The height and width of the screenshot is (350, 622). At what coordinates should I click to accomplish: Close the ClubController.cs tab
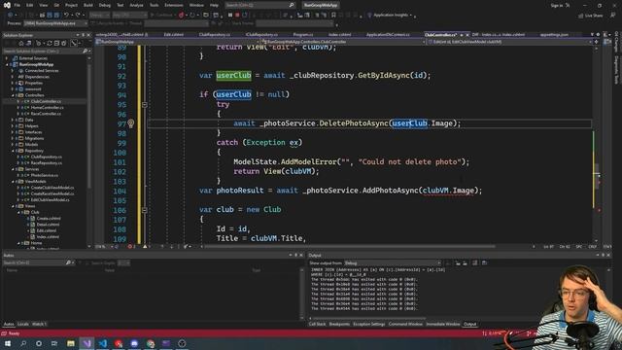click(x=466, y=35)
